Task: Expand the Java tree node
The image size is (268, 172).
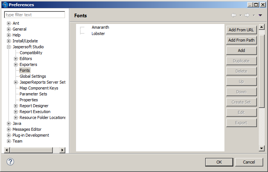Action: point(8,124)
